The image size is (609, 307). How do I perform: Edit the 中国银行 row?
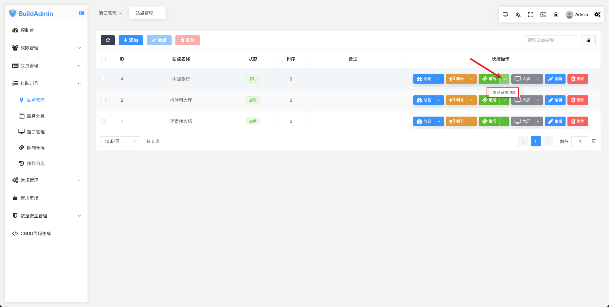point(555,79)
